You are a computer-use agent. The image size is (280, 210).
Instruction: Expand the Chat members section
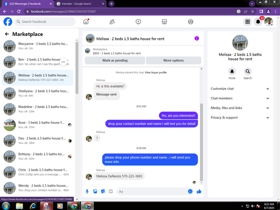pos(240,99)
